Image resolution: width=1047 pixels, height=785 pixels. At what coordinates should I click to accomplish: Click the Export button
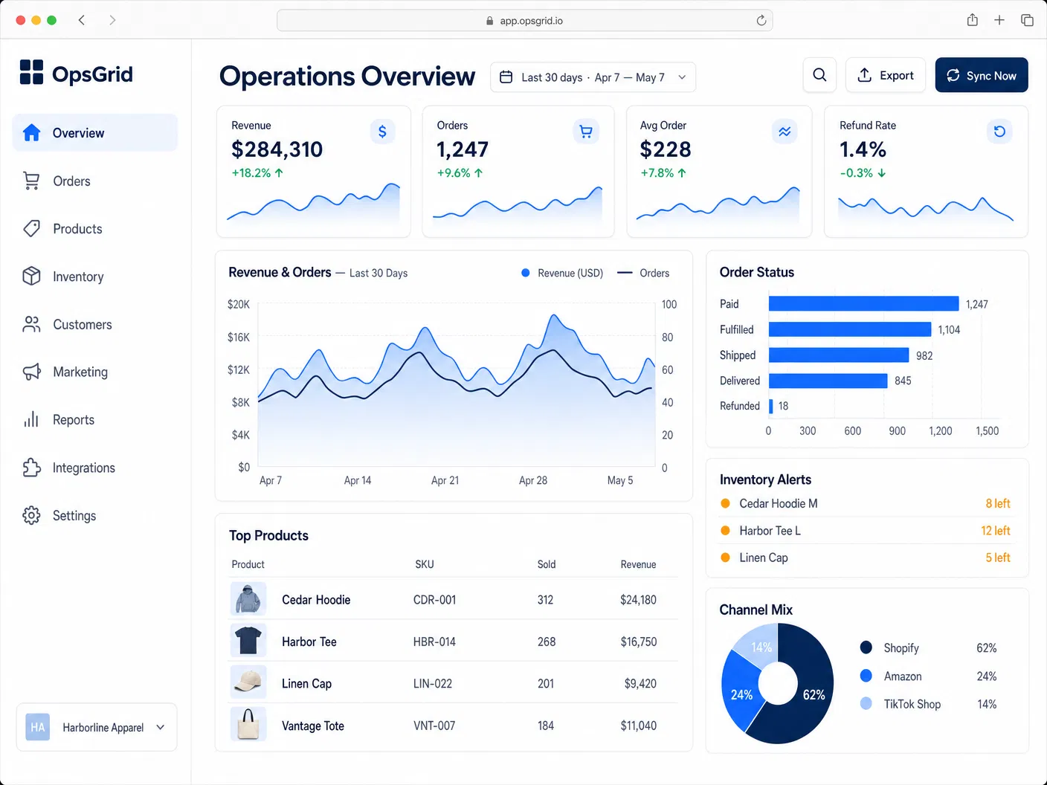point(886,75)
